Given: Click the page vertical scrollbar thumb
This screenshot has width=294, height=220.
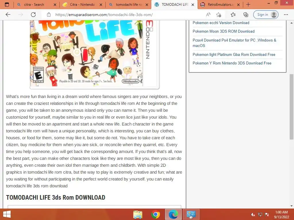Looking at the screenshot, I should point(291,107).
